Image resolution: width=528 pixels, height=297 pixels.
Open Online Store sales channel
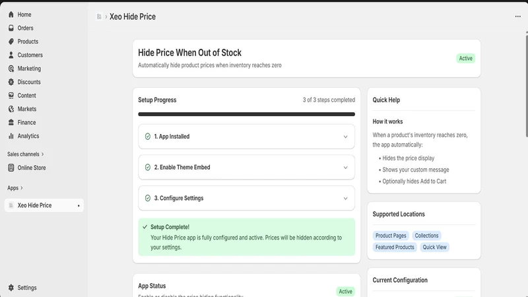(31, 168)
